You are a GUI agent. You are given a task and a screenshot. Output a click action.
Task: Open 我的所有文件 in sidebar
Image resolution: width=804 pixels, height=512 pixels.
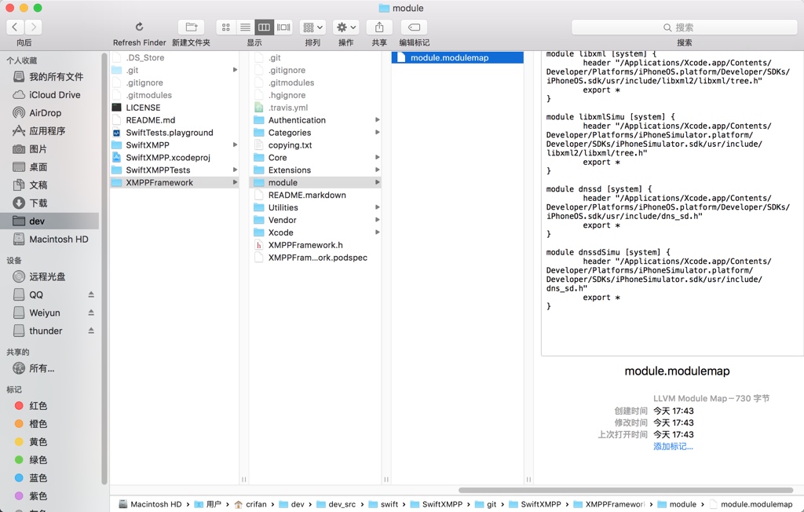coord(49,76)
